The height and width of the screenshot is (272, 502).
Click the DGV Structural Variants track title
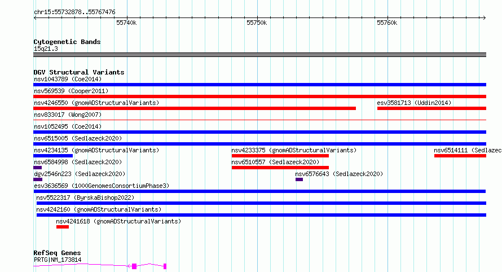click(x=79, y=72)
